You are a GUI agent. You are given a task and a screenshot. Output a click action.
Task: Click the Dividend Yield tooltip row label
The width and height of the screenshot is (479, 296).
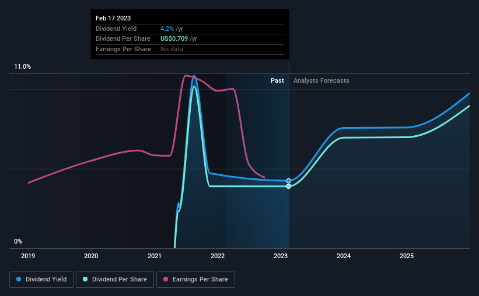pos(116,29)
